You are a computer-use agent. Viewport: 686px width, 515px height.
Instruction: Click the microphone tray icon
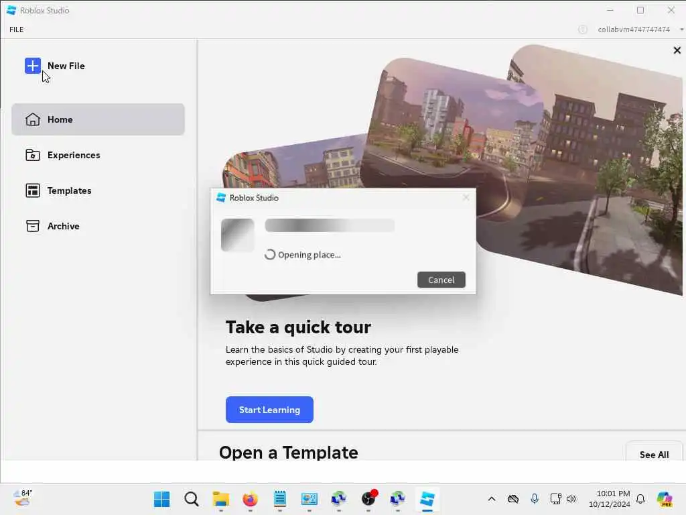click(534, 499)
